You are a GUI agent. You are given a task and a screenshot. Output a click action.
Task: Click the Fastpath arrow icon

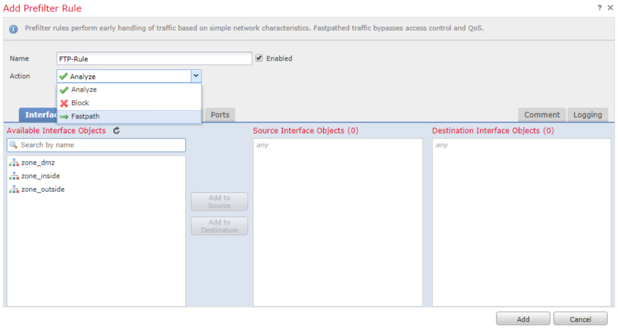click(x=64, y=116)
